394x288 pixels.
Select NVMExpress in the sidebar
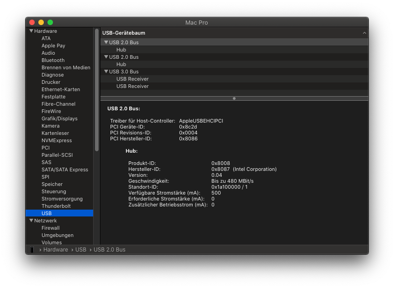(57, 140)
